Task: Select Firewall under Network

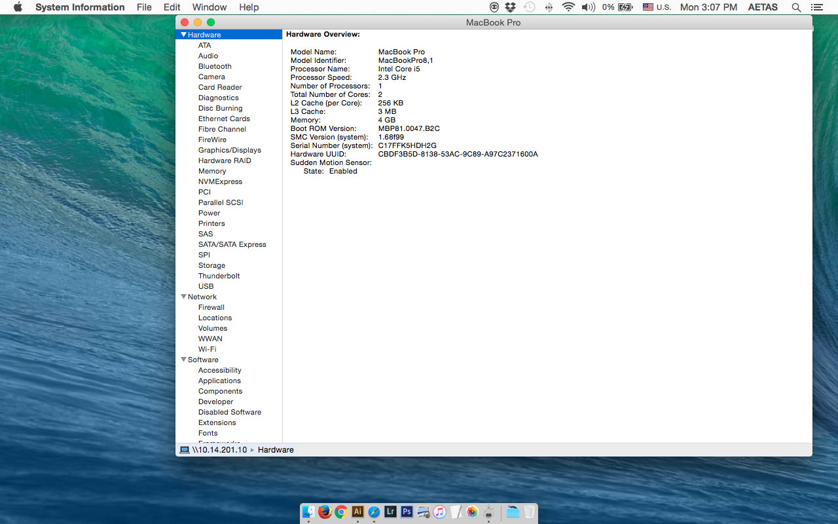Action: point(211,307)
